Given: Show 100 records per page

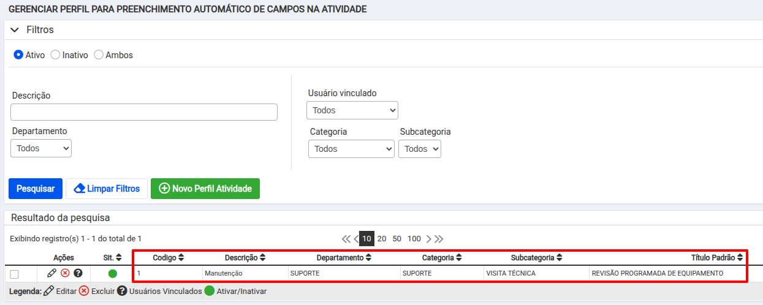Looking at the screenshot, I should click(414, 239).
